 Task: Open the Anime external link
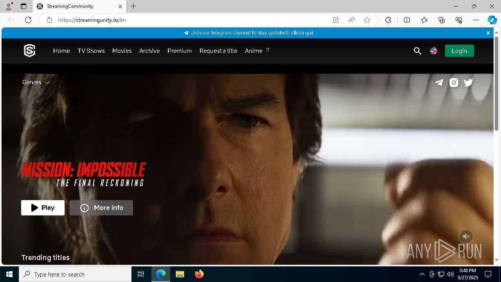(x=257, y=51)
